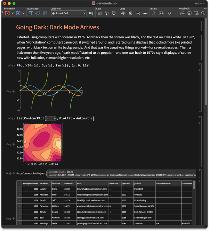The width and height of the screenshot is (209, 231).
Task: Expand the kernel settings dropdown arrow
Action: coord(23,13)
